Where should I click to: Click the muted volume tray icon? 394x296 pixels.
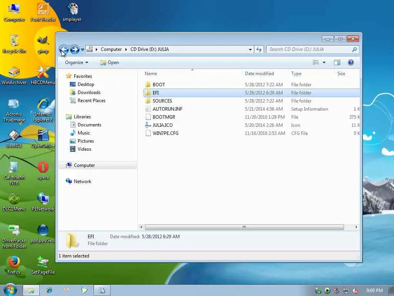355,291
